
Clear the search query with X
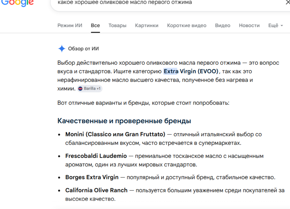288,3
